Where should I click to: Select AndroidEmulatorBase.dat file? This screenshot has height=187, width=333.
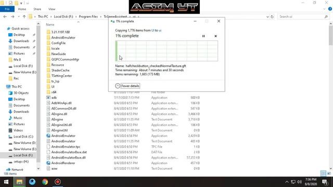tap(69, 152)
